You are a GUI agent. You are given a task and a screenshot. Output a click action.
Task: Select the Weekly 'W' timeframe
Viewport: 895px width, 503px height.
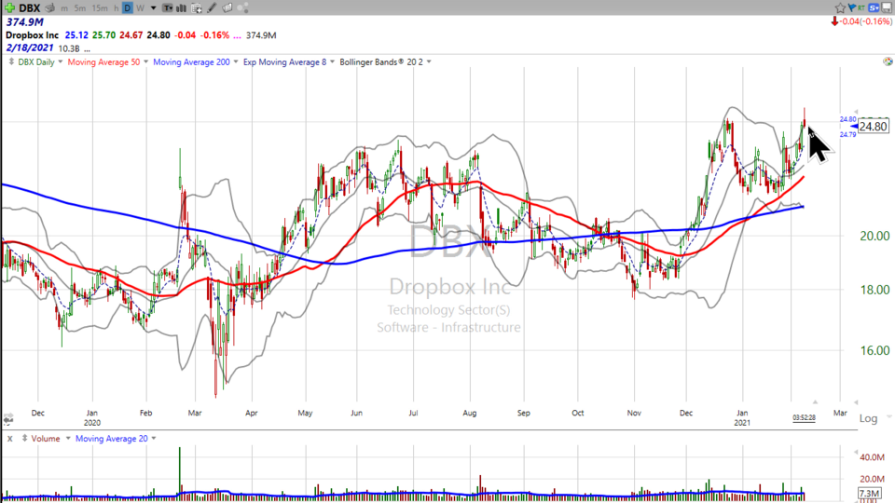tap(140, 8)
